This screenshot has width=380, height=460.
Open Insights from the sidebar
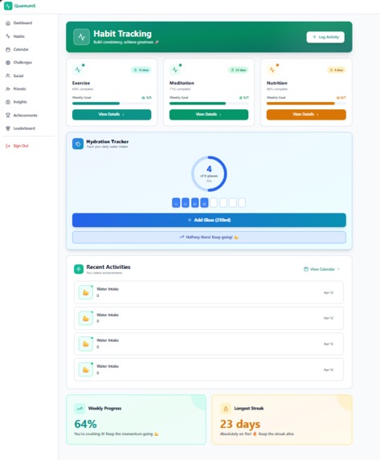click(19, 102)
